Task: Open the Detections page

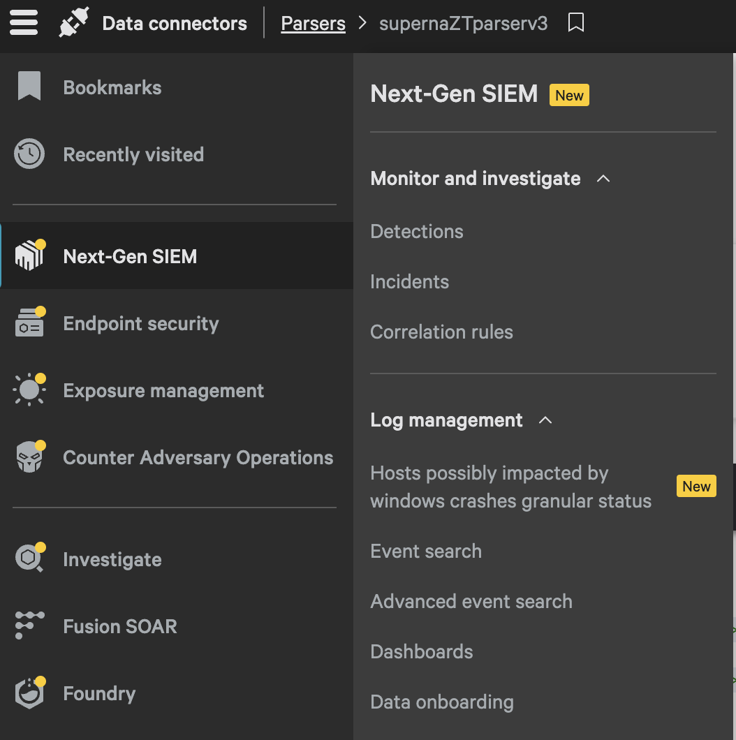Action: (x=417, y=231)
